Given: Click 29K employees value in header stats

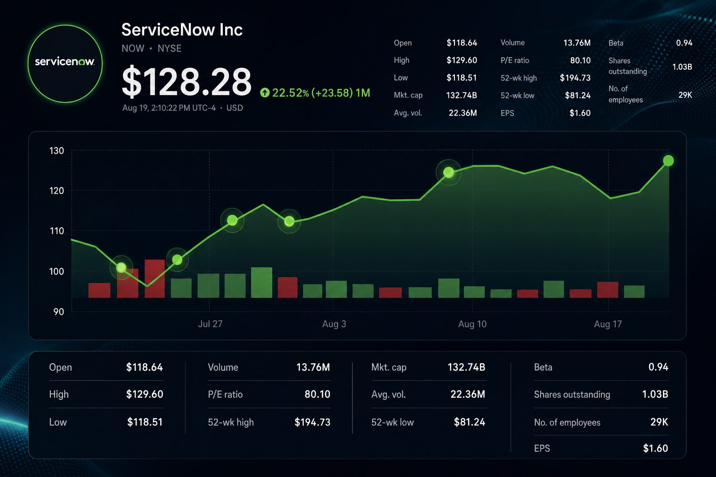Looking at the screenshot, I should click(685, 95).
